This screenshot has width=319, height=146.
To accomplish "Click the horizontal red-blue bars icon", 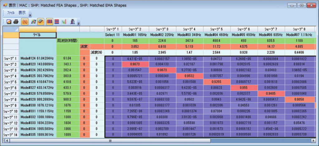I will coord(56,22).
